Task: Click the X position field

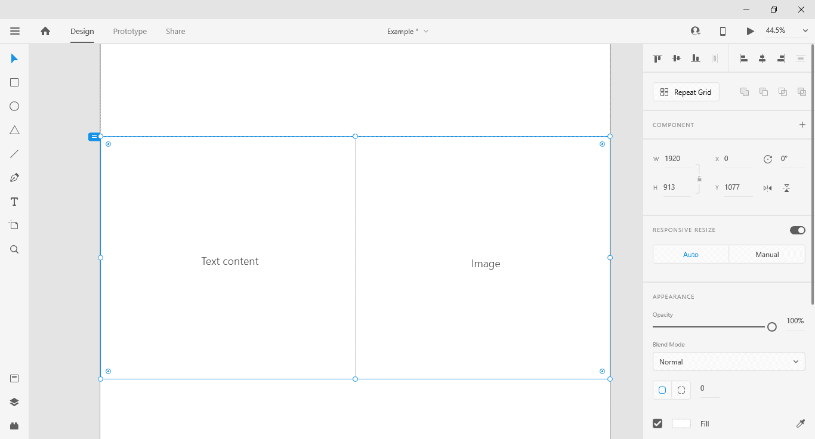Action: pyautogui.click(x=737, y=159)
